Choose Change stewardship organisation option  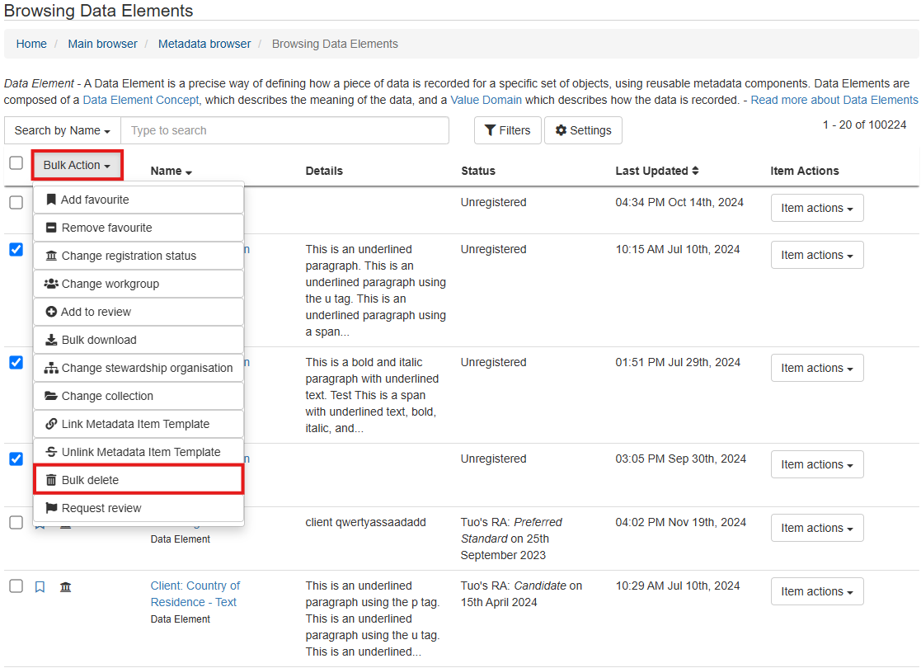coord(147,368)
